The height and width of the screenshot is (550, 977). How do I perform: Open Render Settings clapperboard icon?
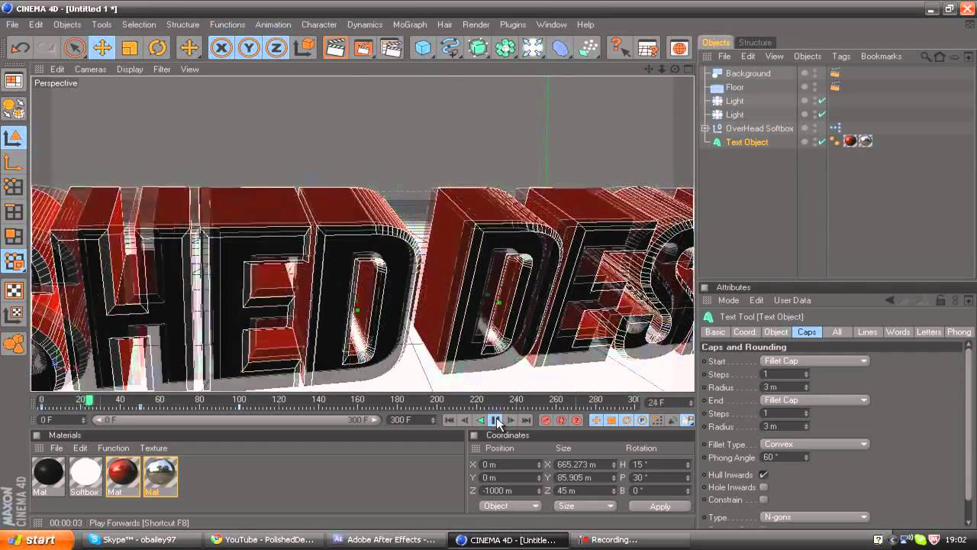pos(391,48)
